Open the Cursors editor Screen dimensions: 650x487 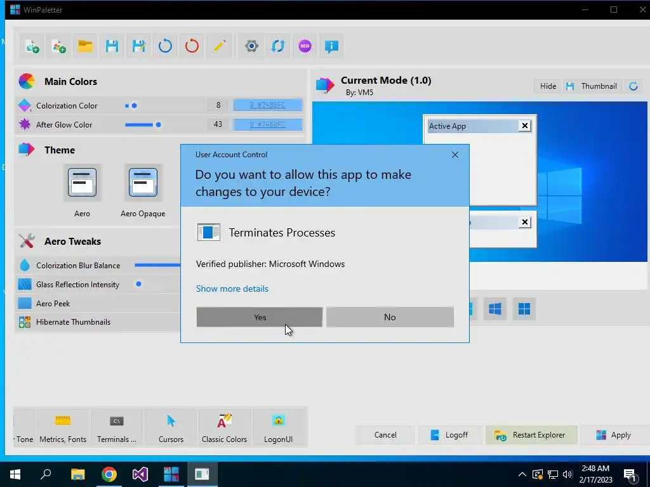click(x=171, y=428)
